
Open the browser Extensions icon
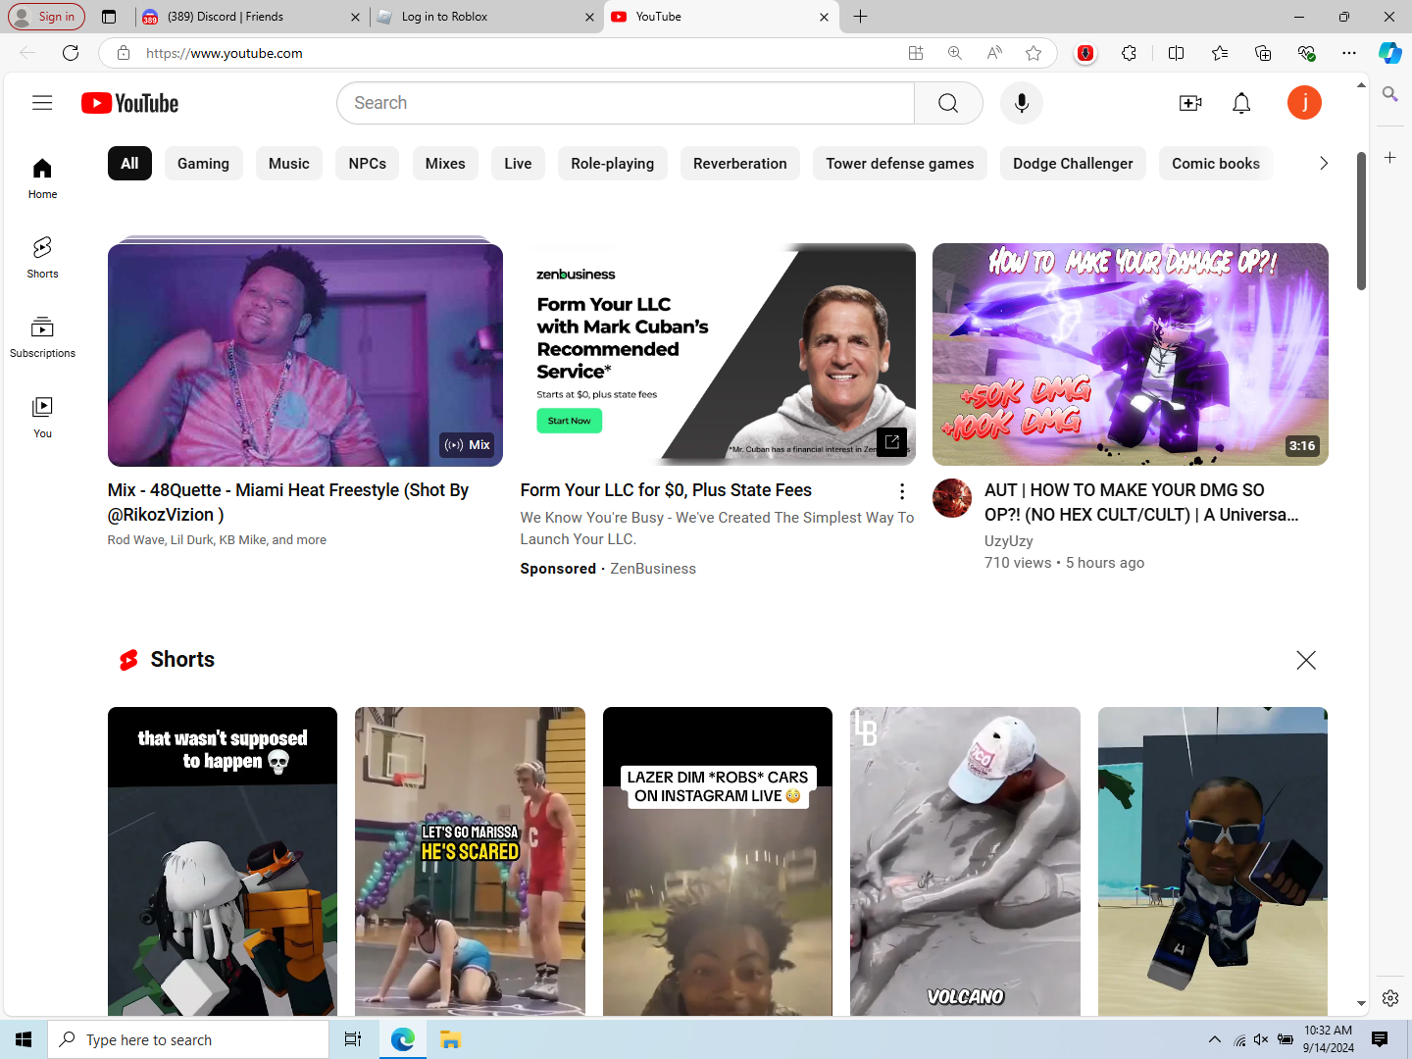pyautogui.click(x=1130, y=53)
